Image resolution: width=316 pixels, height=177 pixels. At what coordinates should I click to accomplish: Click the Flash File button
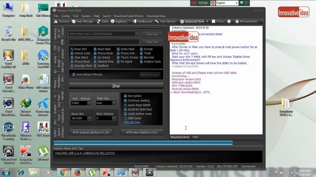(x=152, y=42)
